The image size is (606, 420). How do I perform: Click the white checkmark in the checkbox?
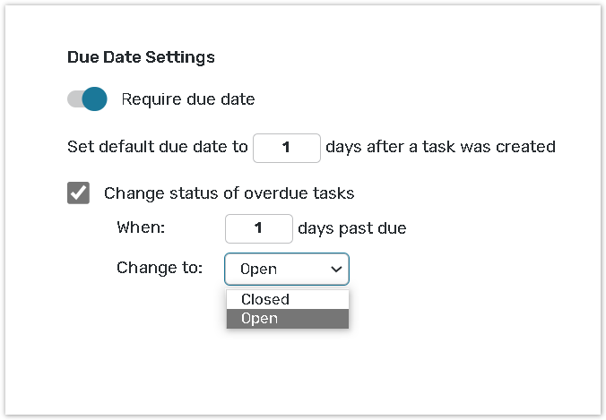[79, 193]
